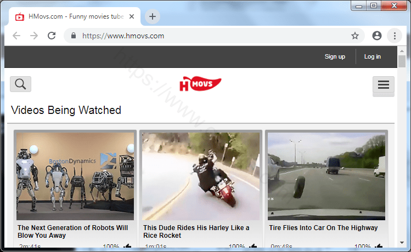Open the tire on highway video thumbnail
The height and width of the screenshot is (252, 411).
pyautogui.click(x=326, y=176)
